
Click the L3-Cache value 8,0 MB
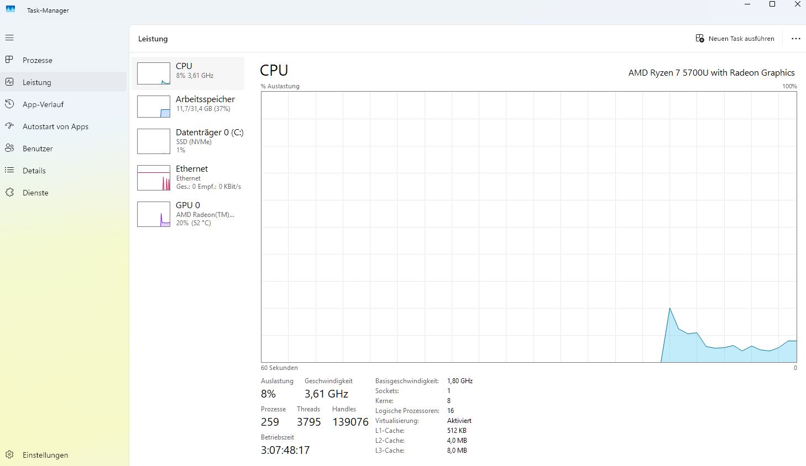click(x=457, y=451)
